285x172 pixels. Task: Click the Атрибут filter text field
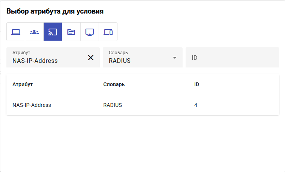click(x=47, y=60)
